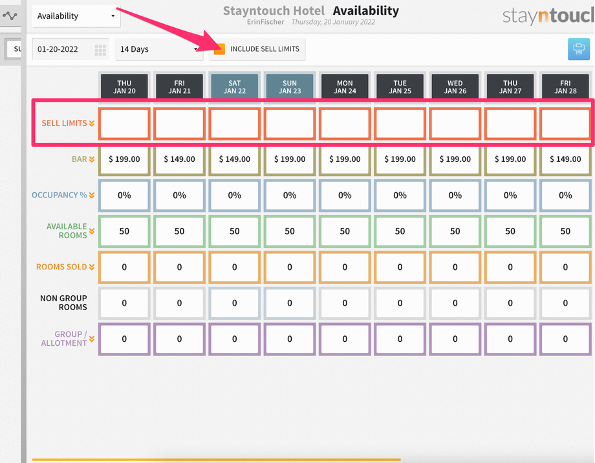Click the Sell Limits cell for Wed Jan 26
Image resolution: width=595 pixels, height=463 pixels.
pyautogui.click(x=455, y=124)
